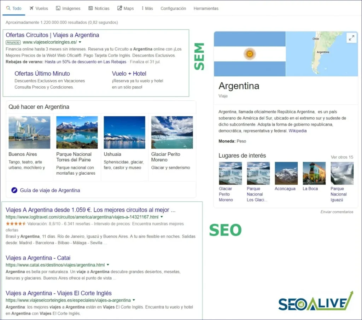Click the Ushuaia thumbnail under Qué hacer

[x=124, y=132]
